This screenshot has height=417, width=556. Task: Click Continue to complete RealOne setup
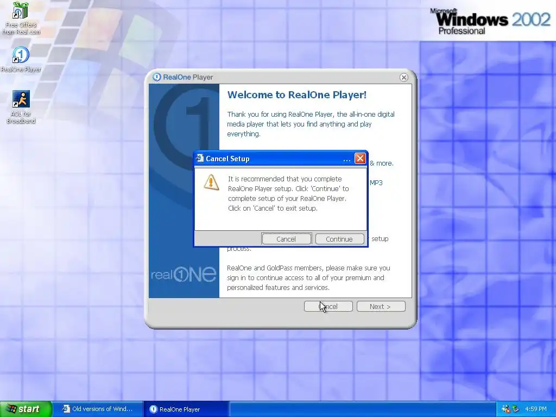click(339, 239)
